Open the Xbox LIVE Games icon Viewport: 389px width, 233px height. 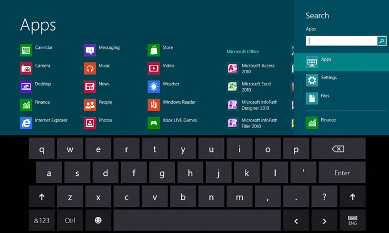click(x=153, y=123)
